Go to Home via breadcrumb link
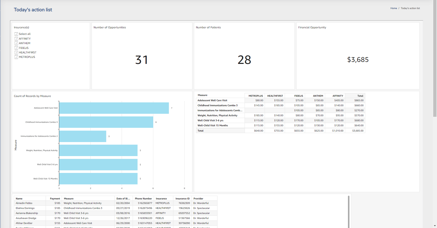 coord(393,8)
